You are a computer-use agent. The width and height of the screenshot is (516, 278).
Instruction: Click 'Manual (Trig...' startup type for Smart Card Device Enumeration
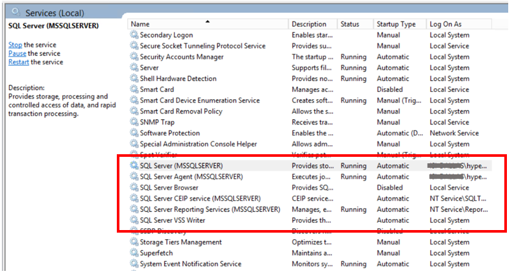tap(399, 100)
